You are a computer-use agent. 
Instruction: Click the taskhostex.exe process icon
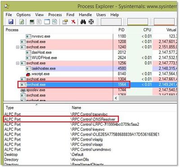[28, 69]
